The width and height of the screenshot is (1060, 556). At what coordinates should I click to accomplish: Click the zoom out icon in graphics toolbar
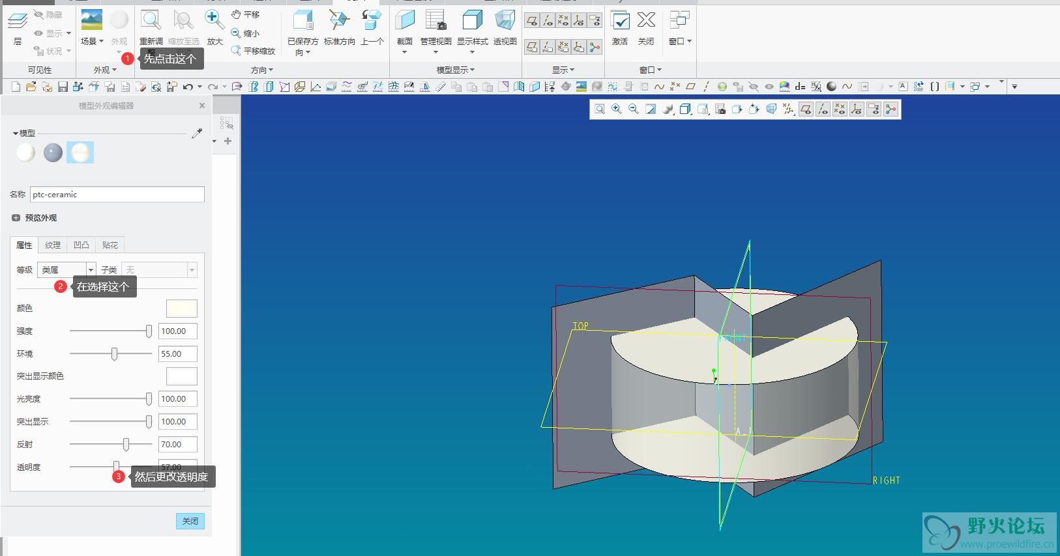(634, 109)
